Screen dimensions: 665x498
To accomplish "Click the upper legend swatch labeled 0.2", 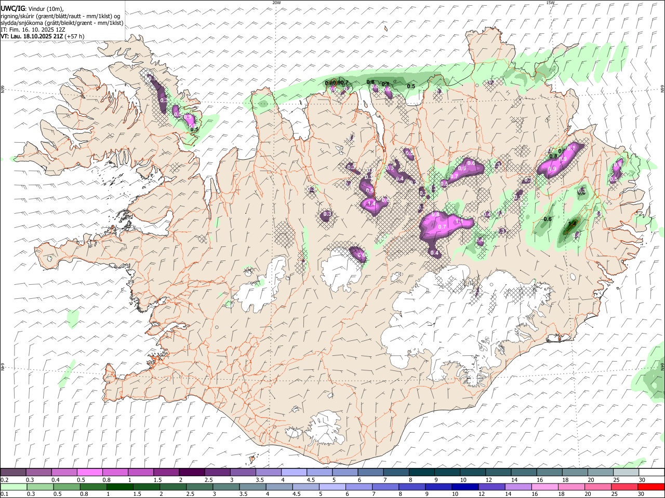I will (14, 473).
